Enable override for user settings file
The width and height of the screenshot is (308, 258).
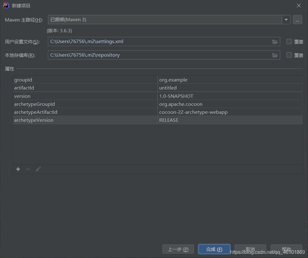[x=289, y=42]
